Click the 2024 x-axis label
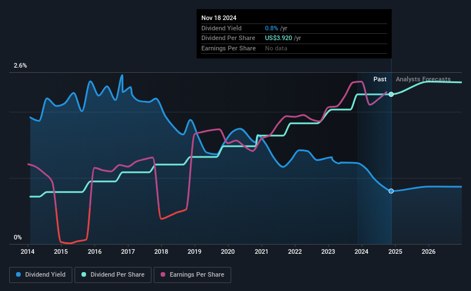The image size is (471, 291). (x=361, y=251)
